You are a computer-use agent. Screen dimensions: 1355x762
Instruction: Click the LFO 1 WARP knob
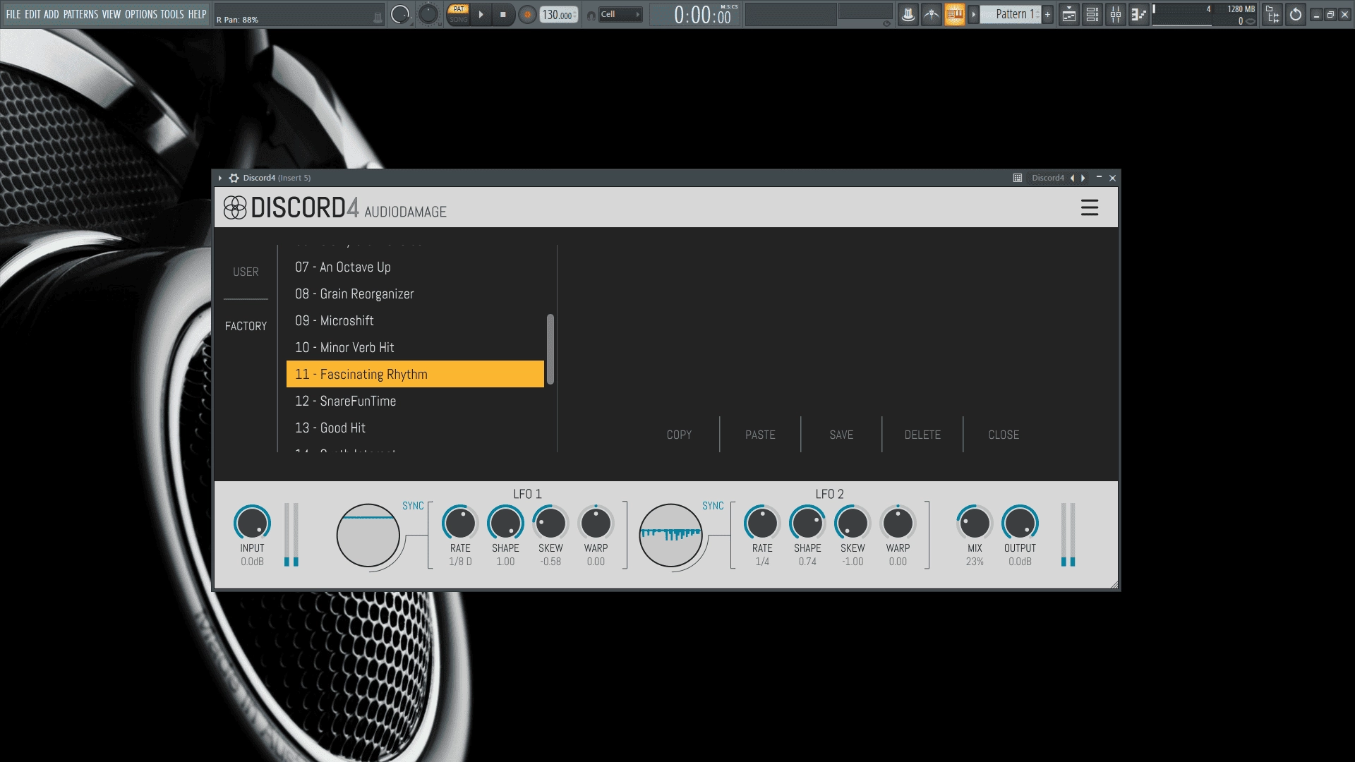(596, 523)
